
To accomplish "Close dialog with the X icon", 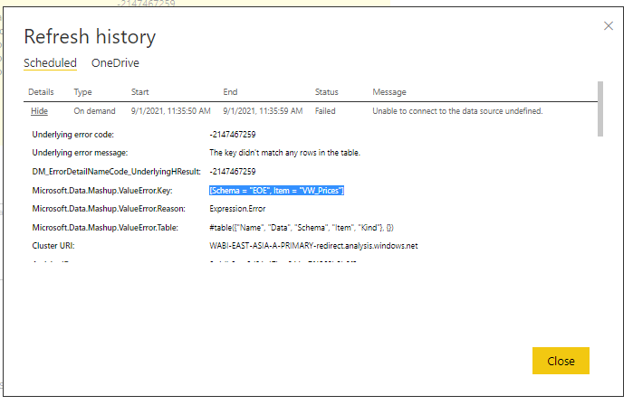I will 608,26.
